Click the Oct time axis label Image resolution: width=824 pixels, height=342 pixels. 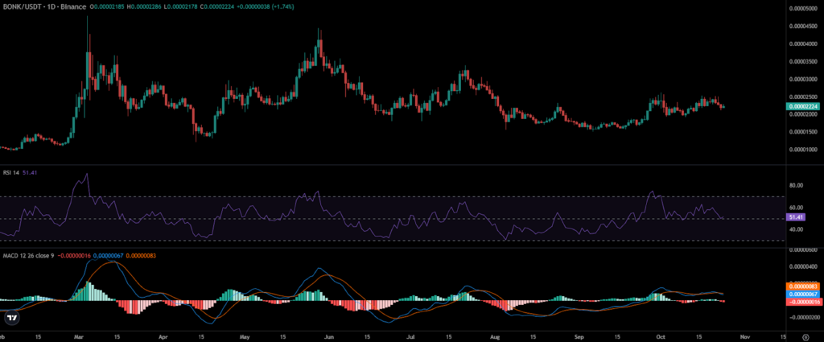tap(660, 336)
